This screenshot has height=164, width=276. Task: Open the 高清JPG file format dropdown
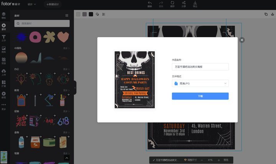(200, 83)
